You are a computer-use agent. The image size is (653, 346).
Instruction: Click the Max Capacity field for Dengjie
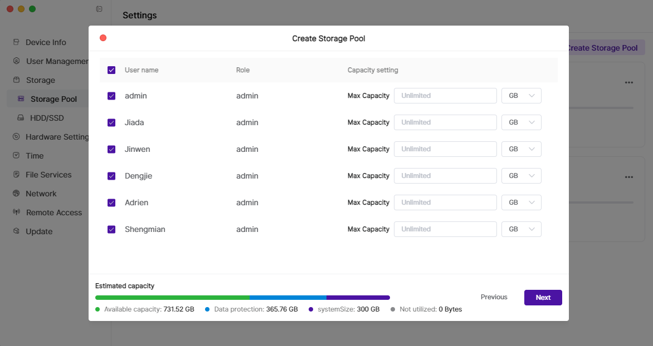[x=445, y=175]
